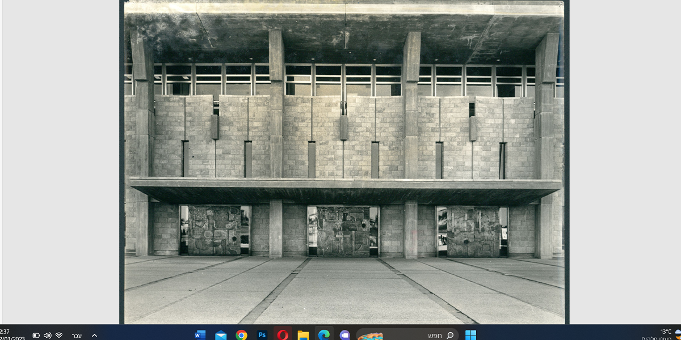Open the Windows Start menu
This screenshot has width=681, height=340.
pyautogui.click(x=470, y=335)
